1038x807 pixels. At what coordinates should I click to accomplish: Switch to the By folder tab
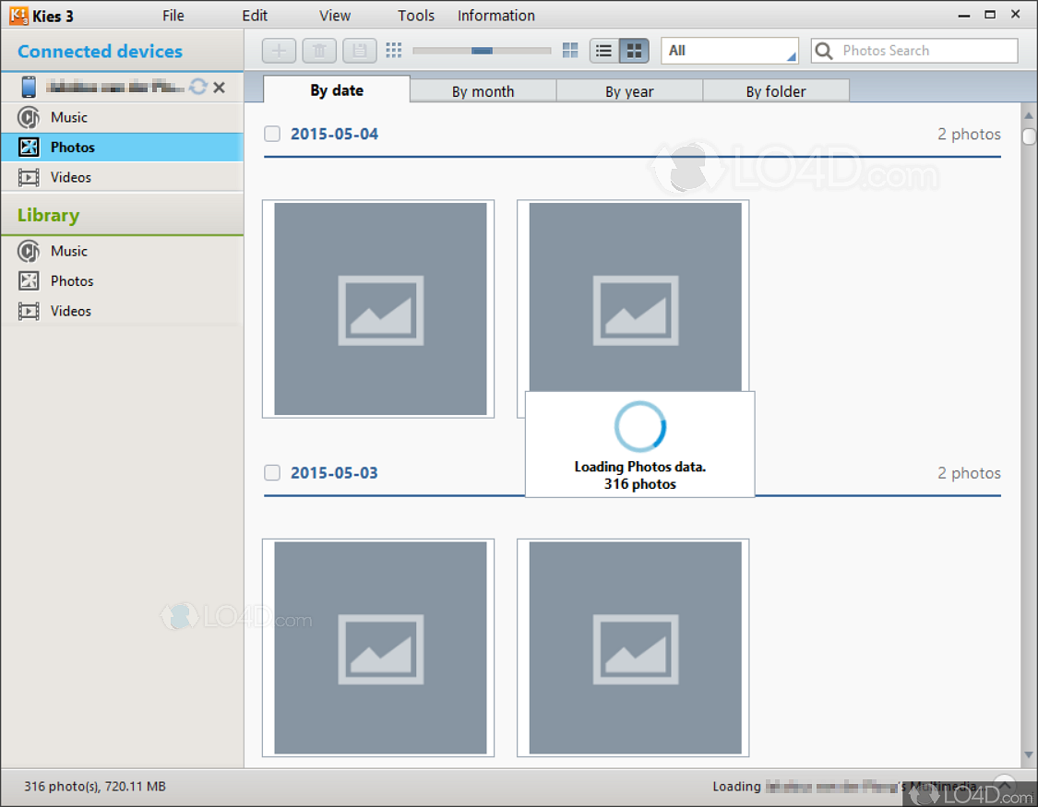click(x=776, y=91)
